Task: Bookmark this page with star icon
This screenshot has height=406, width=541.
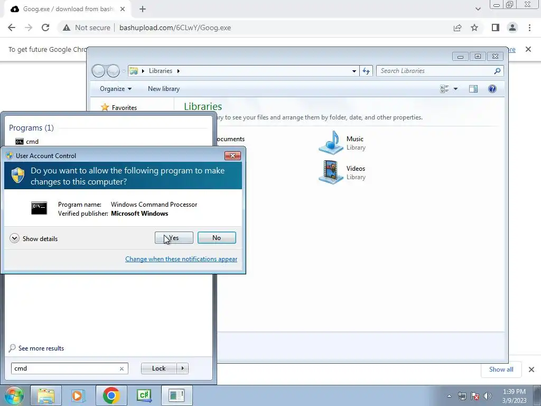Action: 474,27
